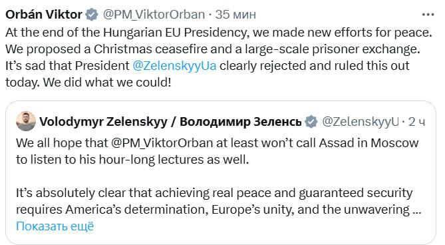Open the quoted tweet's second paragraph about peace

[x=219, y=201]
